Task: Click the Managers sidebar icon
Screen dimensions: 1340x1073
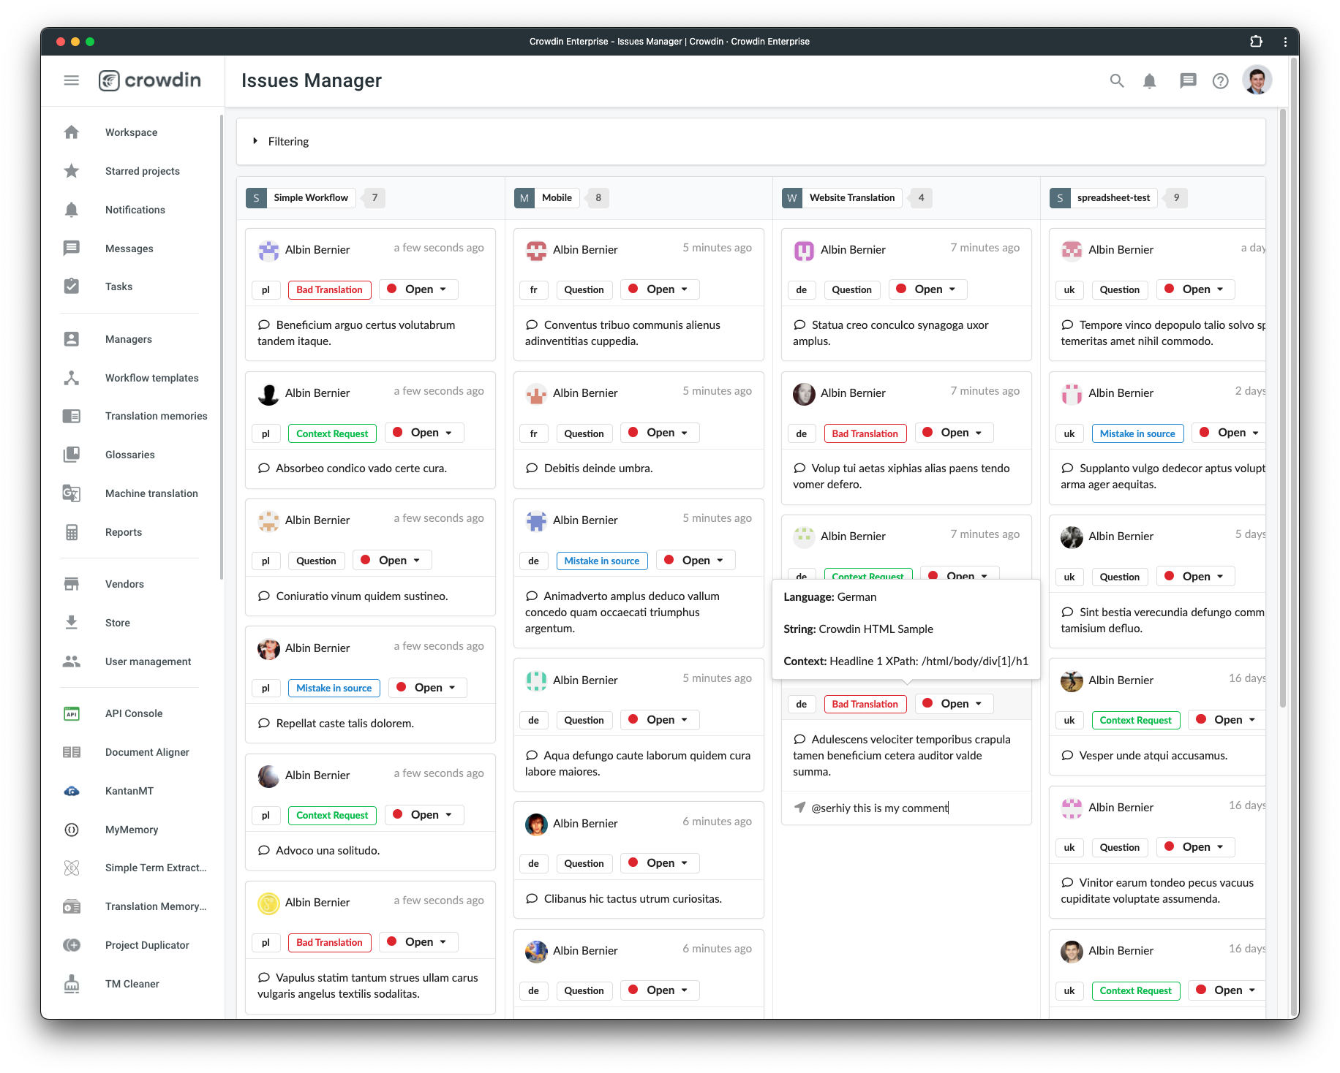Action: (x=72, y=339)
